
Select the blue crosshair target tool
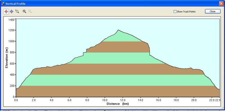pyautogui.click(x=12, y=11)
